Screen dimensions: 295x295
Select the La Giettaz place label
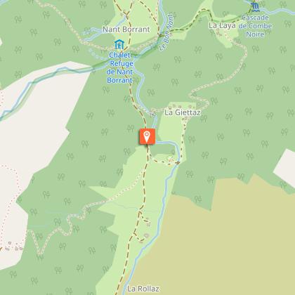point(183,112)
